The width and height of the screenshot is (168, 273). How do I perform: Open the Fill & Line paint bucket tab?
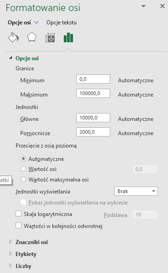tap(14, 37)
